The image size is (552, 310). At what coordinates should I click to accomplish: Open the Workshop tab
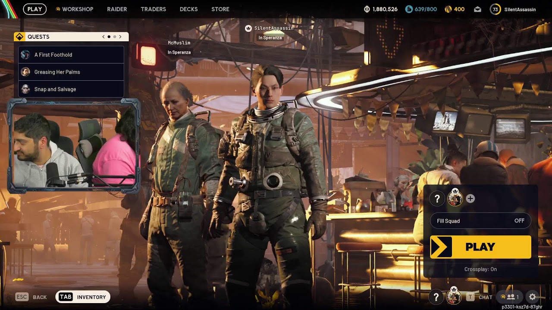78,9
